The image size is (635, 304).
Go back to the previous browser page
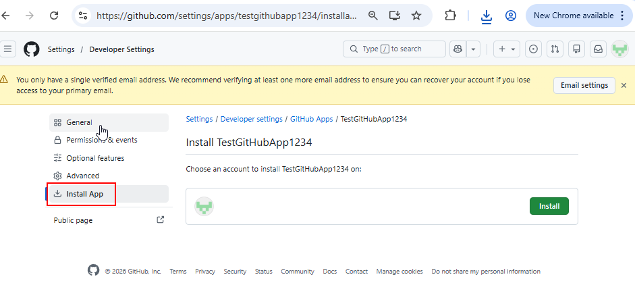pos(5,16)
